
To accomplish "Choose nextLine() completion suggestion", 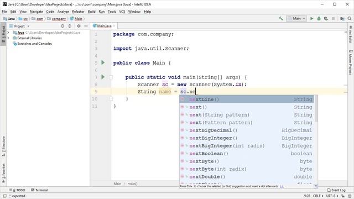I will pos(247,99).
